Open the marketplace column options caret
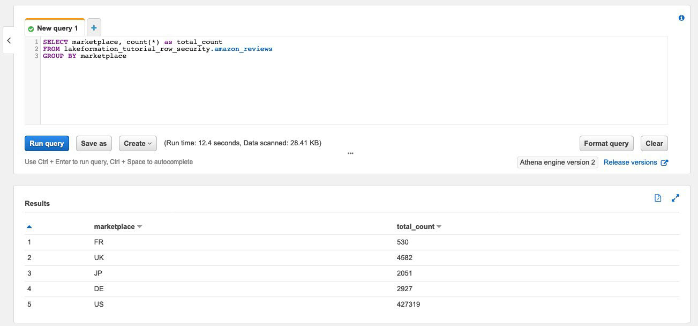 139,226
